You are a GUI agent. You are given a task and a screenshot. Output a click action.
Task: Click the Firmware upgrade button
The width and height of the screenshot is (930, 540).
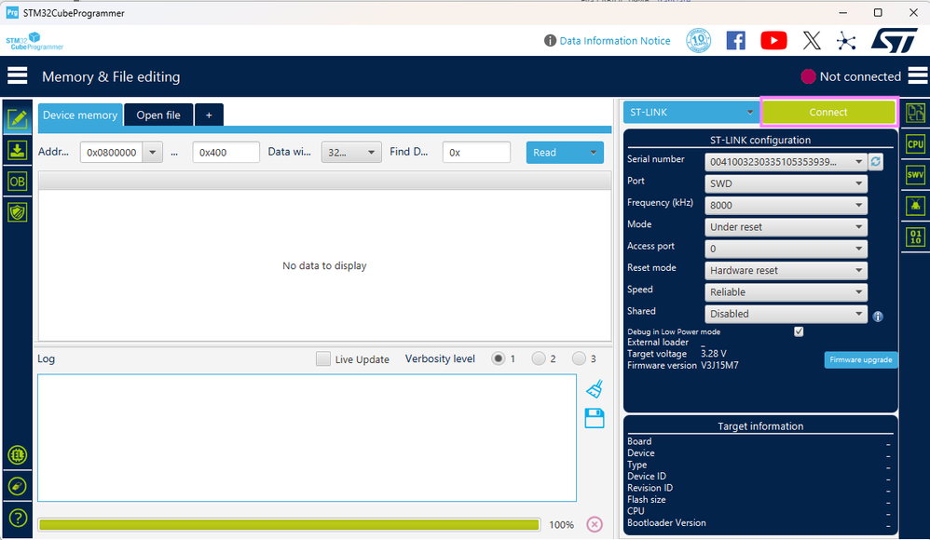(861, 359)
